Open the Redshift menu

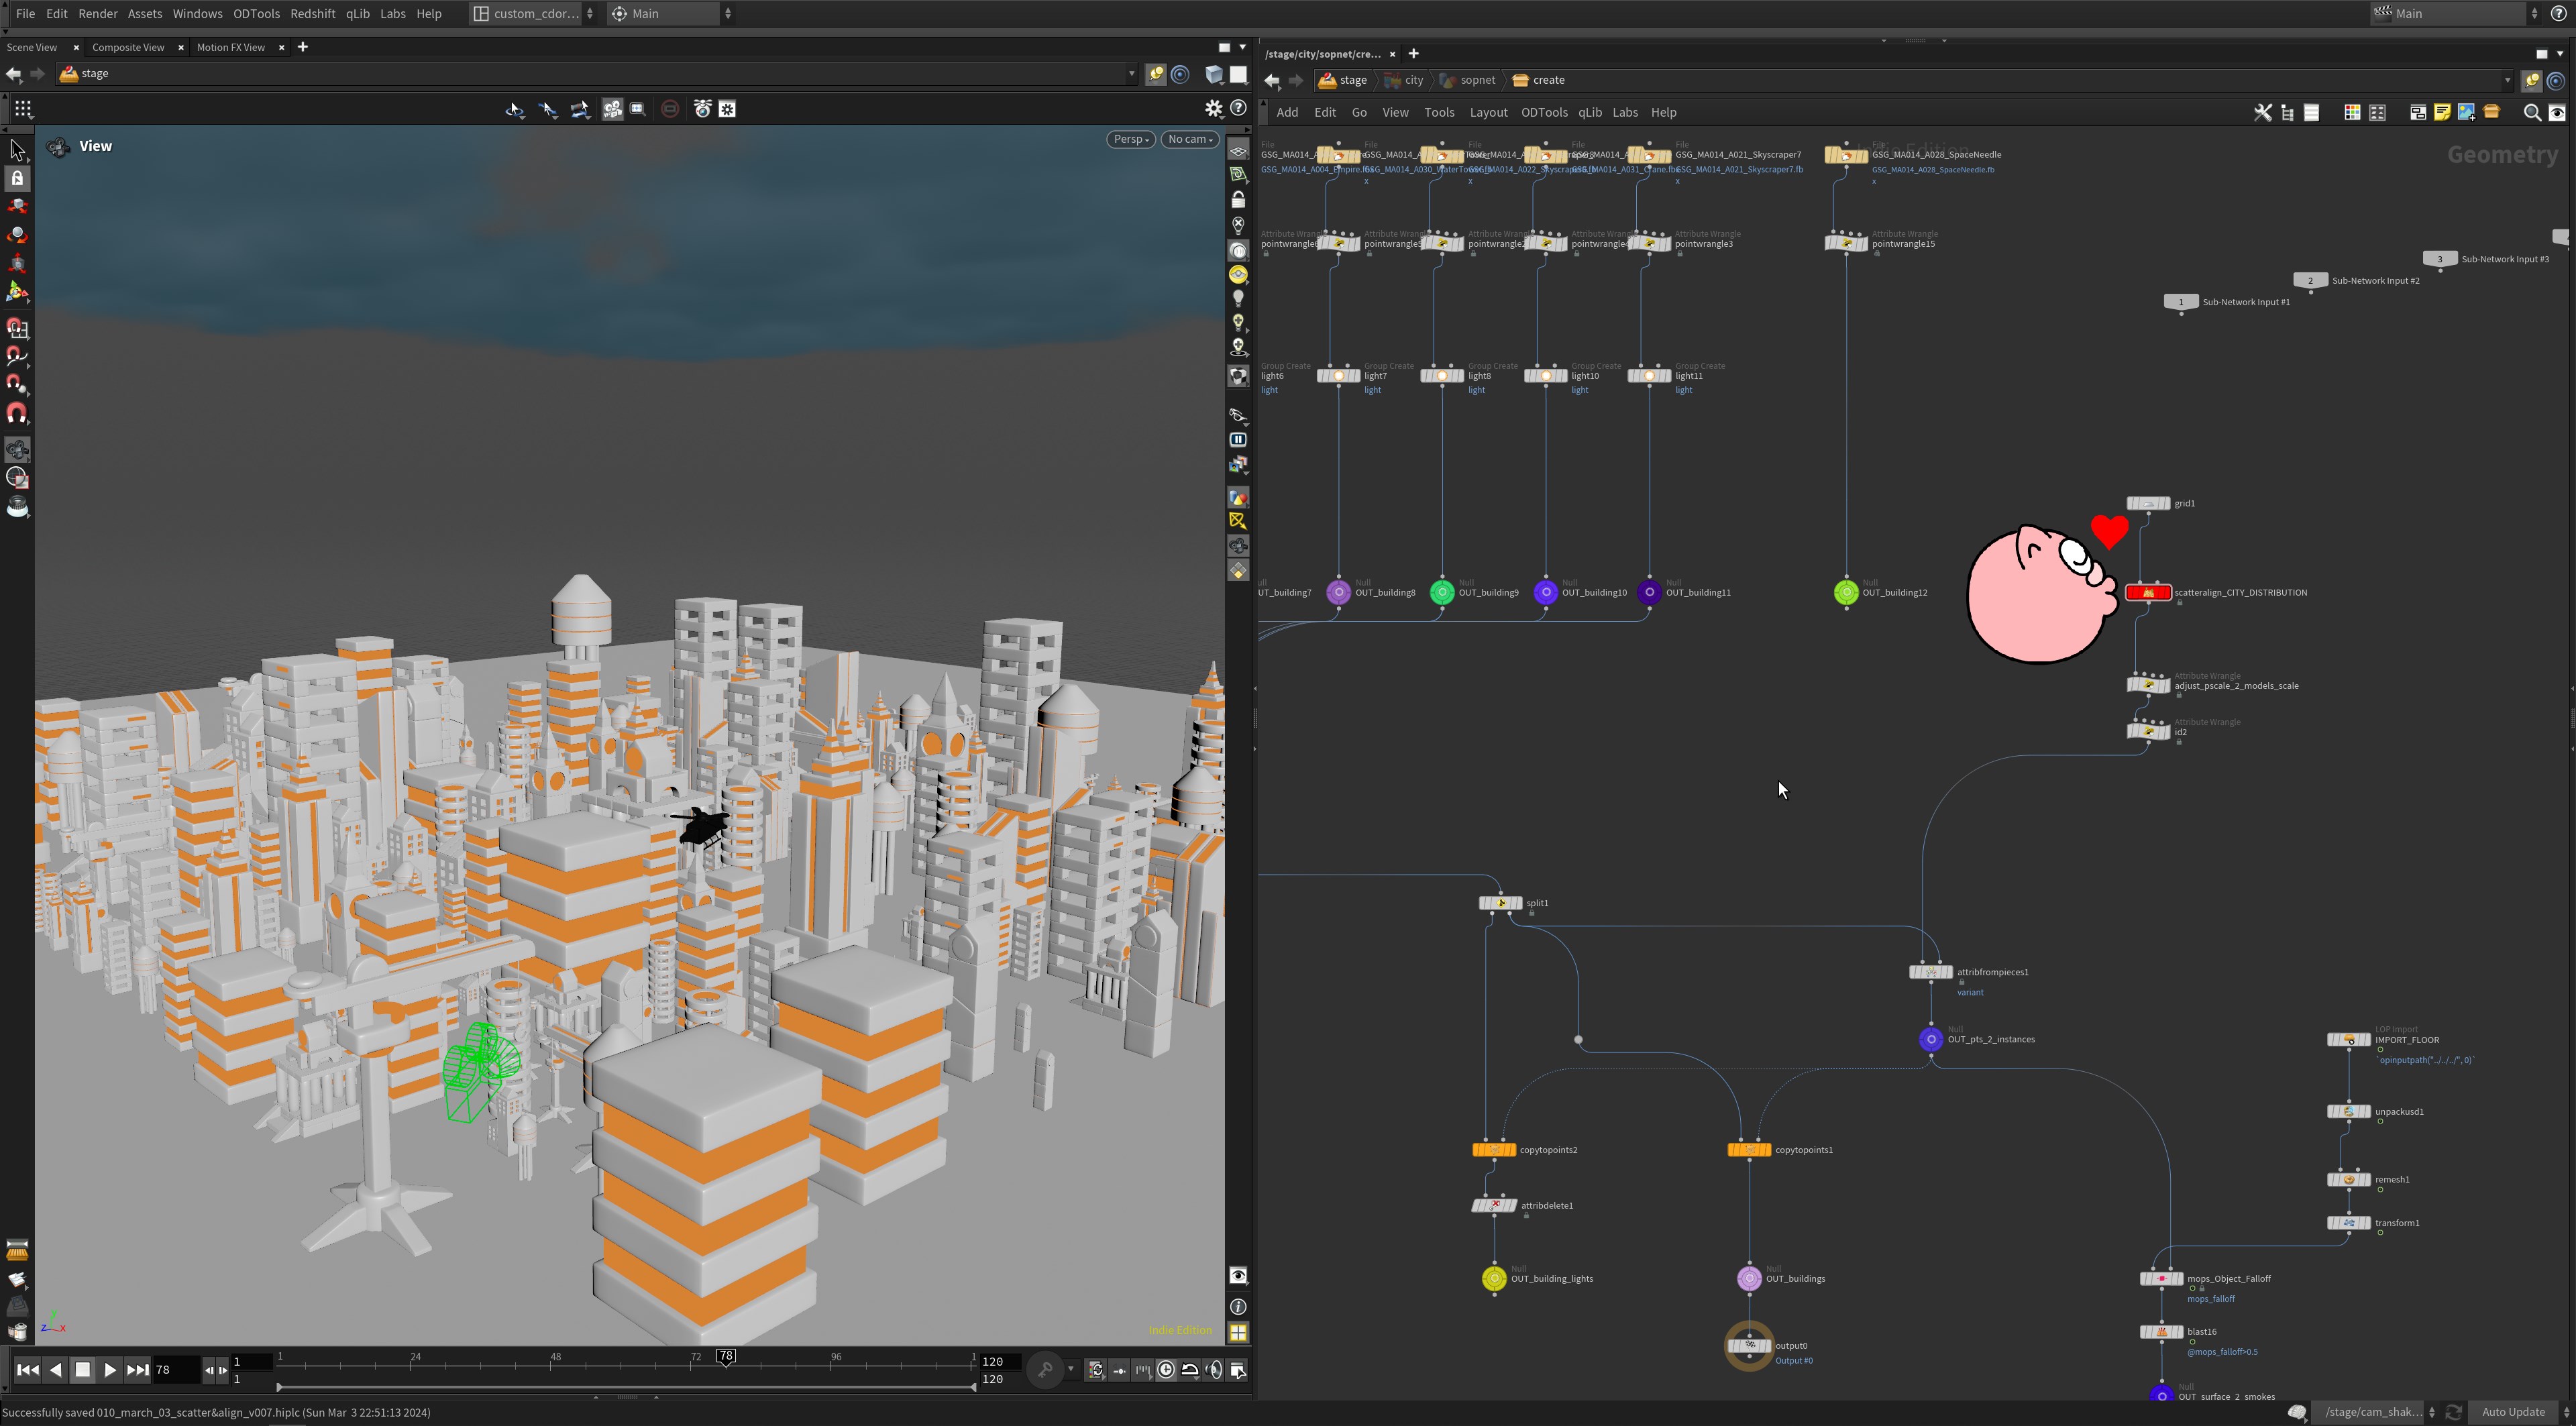312,14
